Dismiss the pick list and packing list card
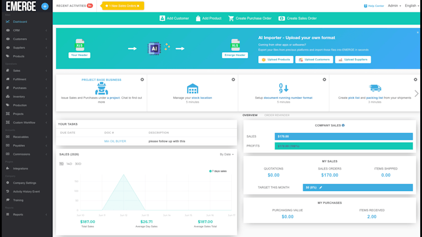This screenshot has height=237, width=422. [x=416, y=80]
